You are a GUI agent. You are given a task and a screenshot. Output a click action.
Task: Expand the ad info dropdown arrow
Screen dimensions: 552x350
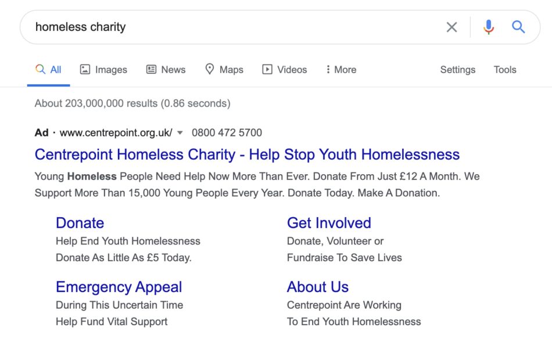[x=180, y=133]
